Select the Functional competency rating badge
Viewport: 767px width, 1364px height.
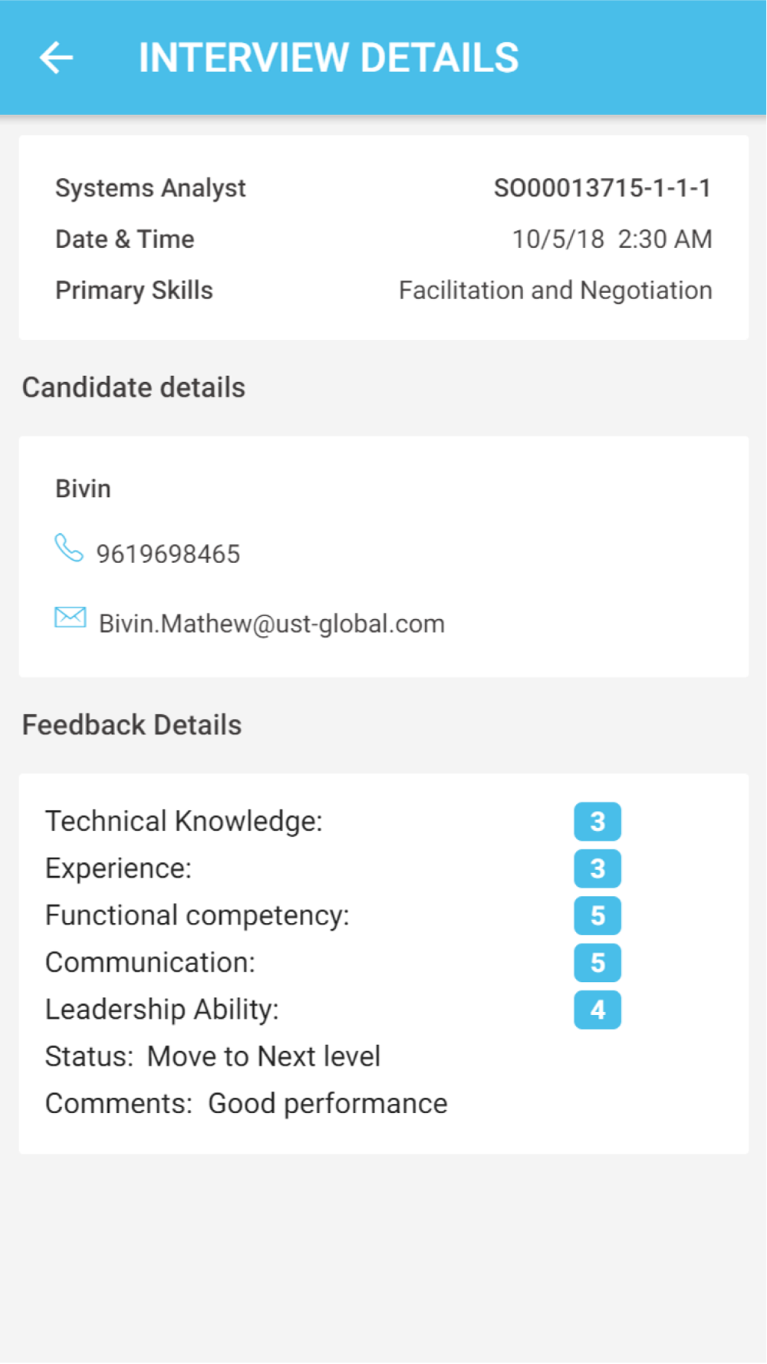click(x=597, y=915)
